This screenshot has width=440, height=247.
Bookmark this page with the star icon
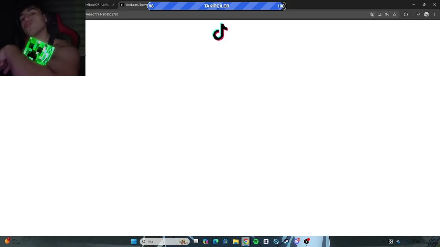tap(394, 14)
